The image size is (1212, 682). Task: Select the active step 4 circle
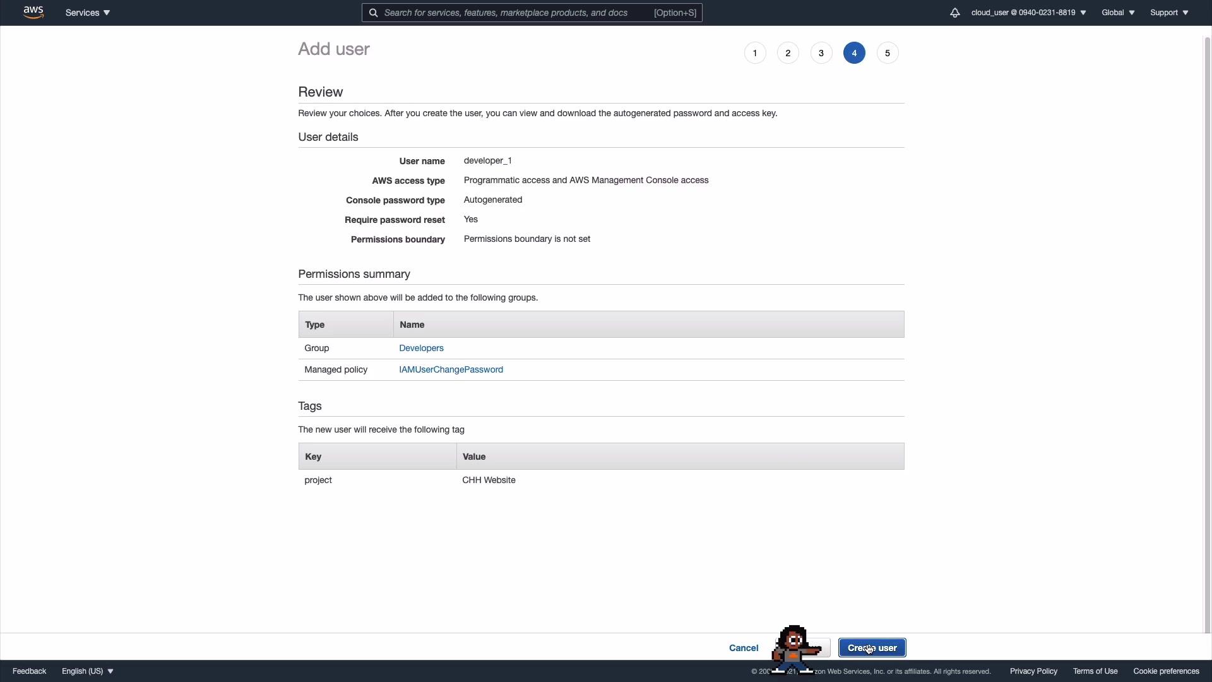click(x=854, y=53)
